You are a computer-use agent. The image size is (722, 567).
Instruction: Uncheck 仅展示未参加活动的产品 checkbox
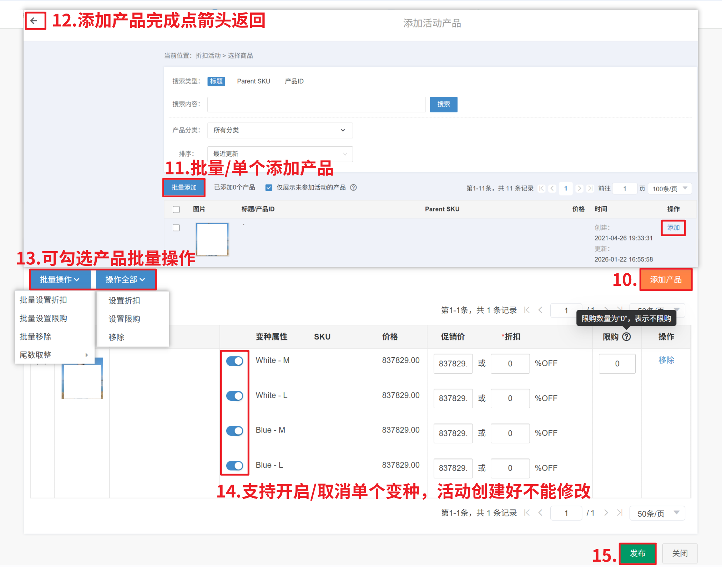(x=269, y=188)
